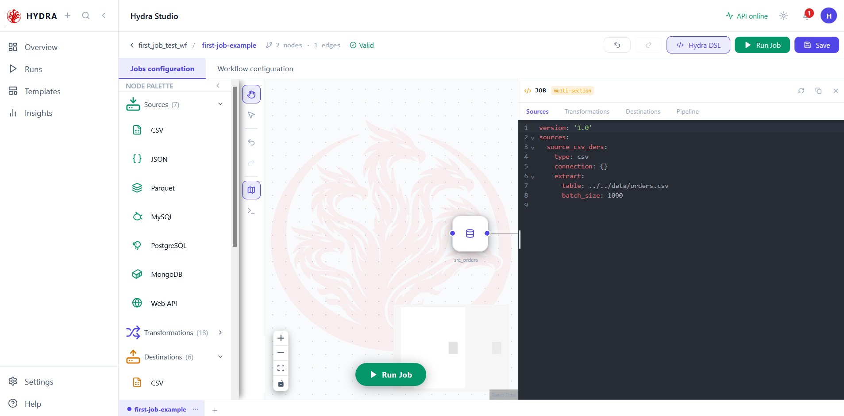This screenshot has height=416, width=844.
Task: Open the Transformations tab in the code panel
Action: coord(587,111)
